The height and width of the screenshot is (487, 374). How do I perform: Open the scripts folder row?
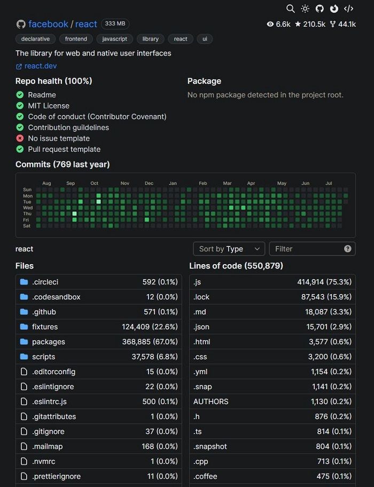click(x=43, y=357)
